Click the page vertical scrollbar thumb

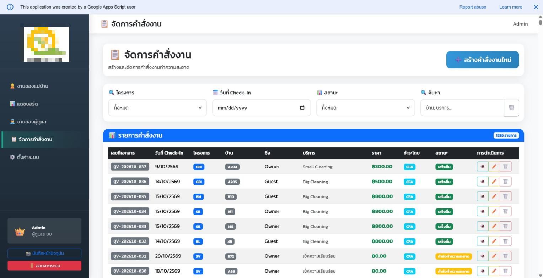[541, 22]
